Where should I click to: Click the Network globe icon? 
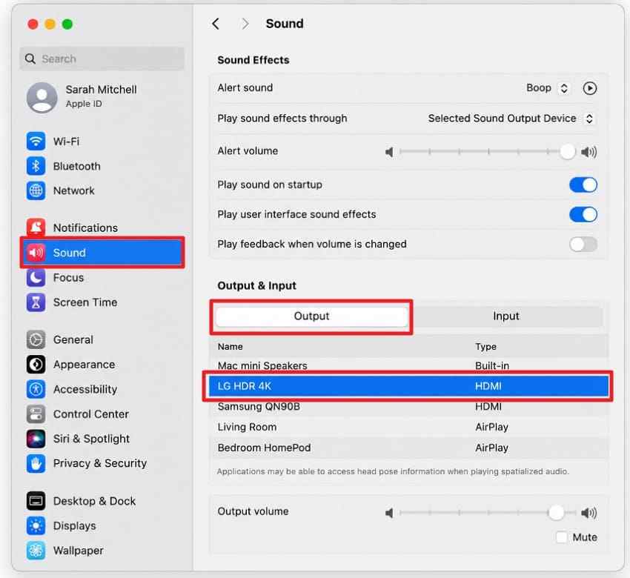pyautogui.click(x=36, y=190)
